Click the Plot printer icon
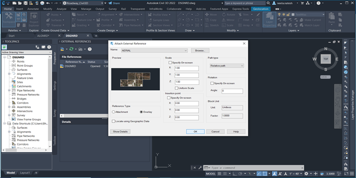This screenshot has width=356, height=178. point(42,3)
